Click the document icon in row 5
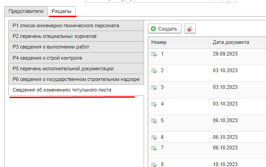Image resolution: width=266 pixels, height=167 pixels. tap(154, 121)
